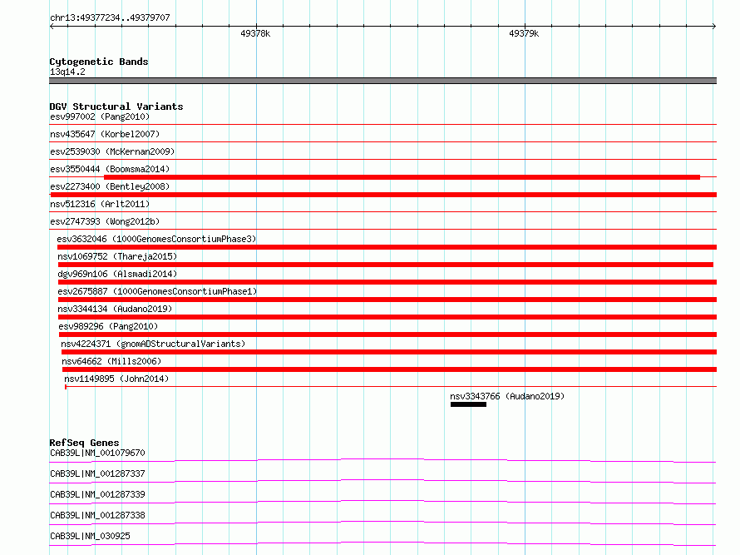This screenshot has width=740, height=555.
Task: Click the magenta intron line of NM_001079670
Action: tap(382, 460)
